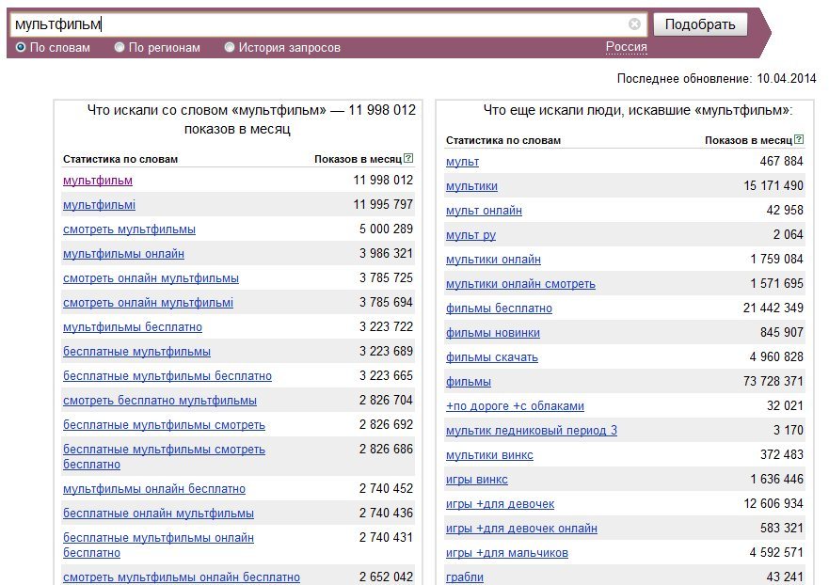Open help icon beside left 'Показов в месяц'

pyautogui.click(x=408, y=158)
